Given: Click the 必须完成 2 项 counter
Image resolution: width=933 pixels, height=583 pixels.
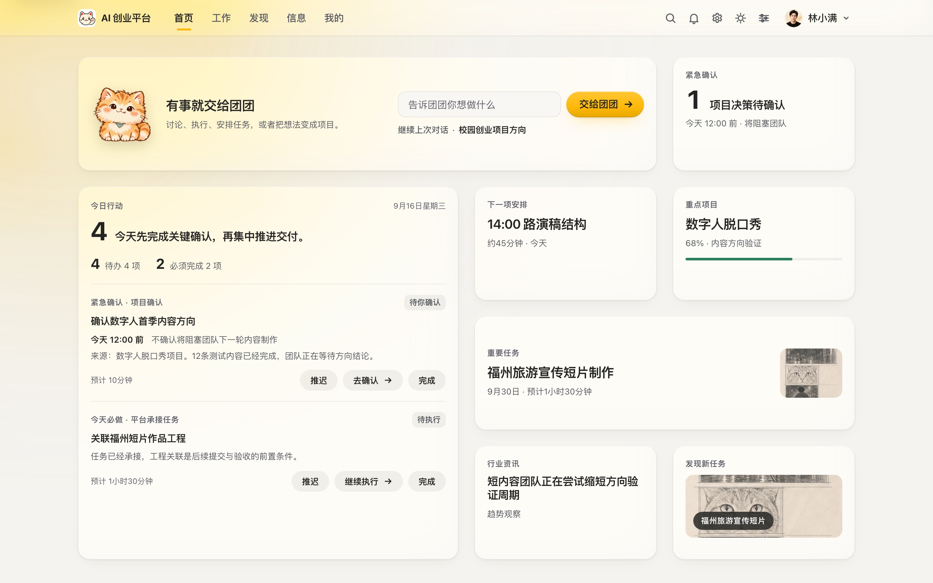Looking at the screenshot, I should [189, 265].
